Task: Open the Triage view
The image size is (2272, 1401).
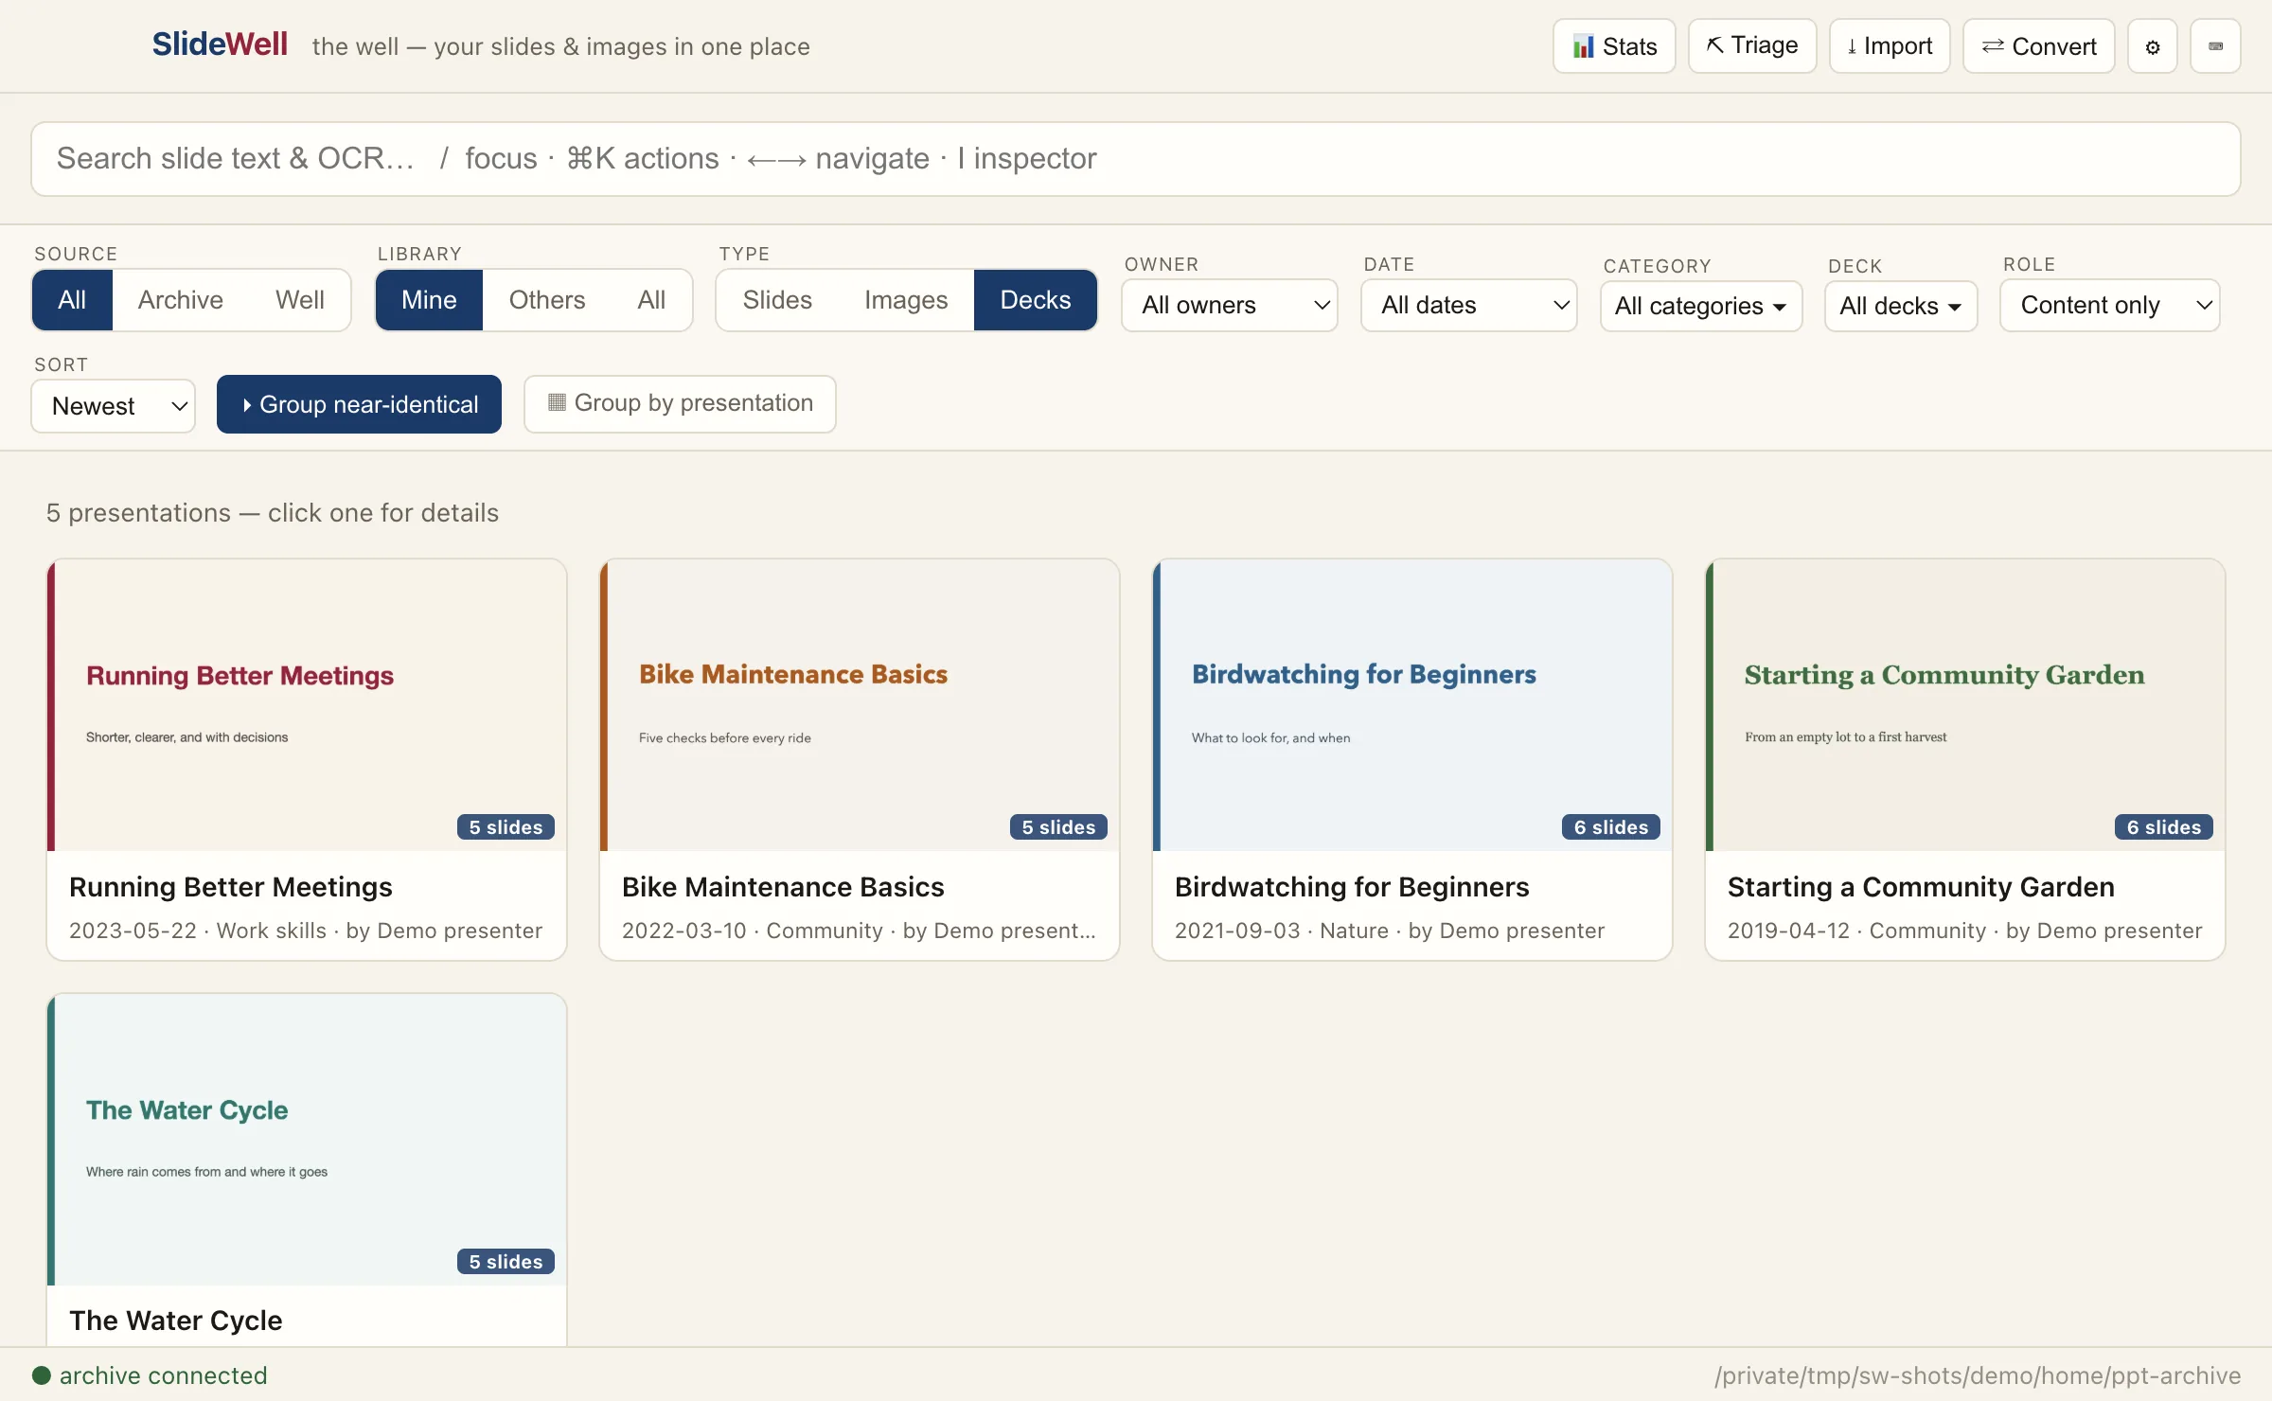Action: point(1752,45)
